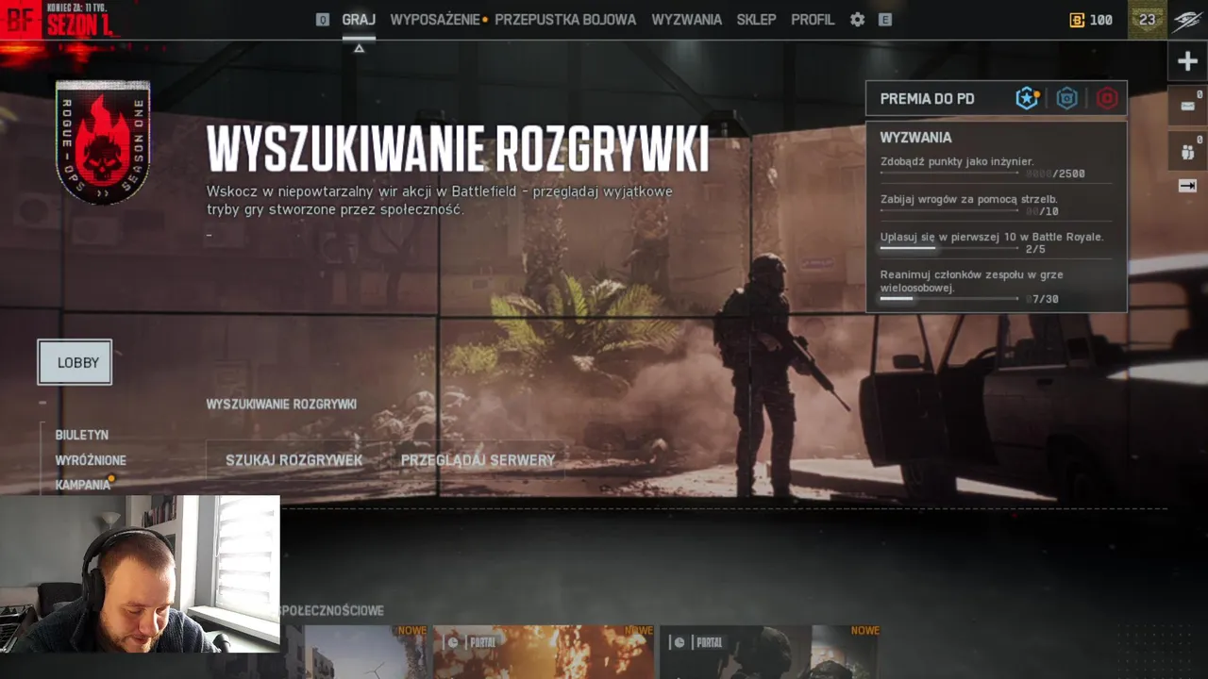Click challenge 'Zdobądź punkty jako inżynier'

tap(957, 162)
